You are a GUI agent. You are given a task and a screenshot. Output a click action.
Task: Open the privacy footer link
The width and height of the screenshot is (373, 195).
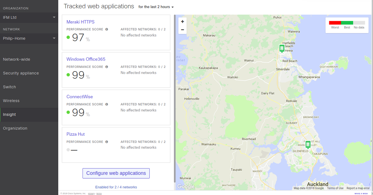[91, 194]
